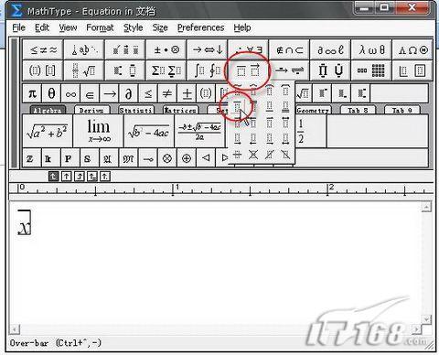Screen dimensions: 439x355
Task: Open set theory symbols palette (∉∩⊂)
Action: (x=289, y=49)
